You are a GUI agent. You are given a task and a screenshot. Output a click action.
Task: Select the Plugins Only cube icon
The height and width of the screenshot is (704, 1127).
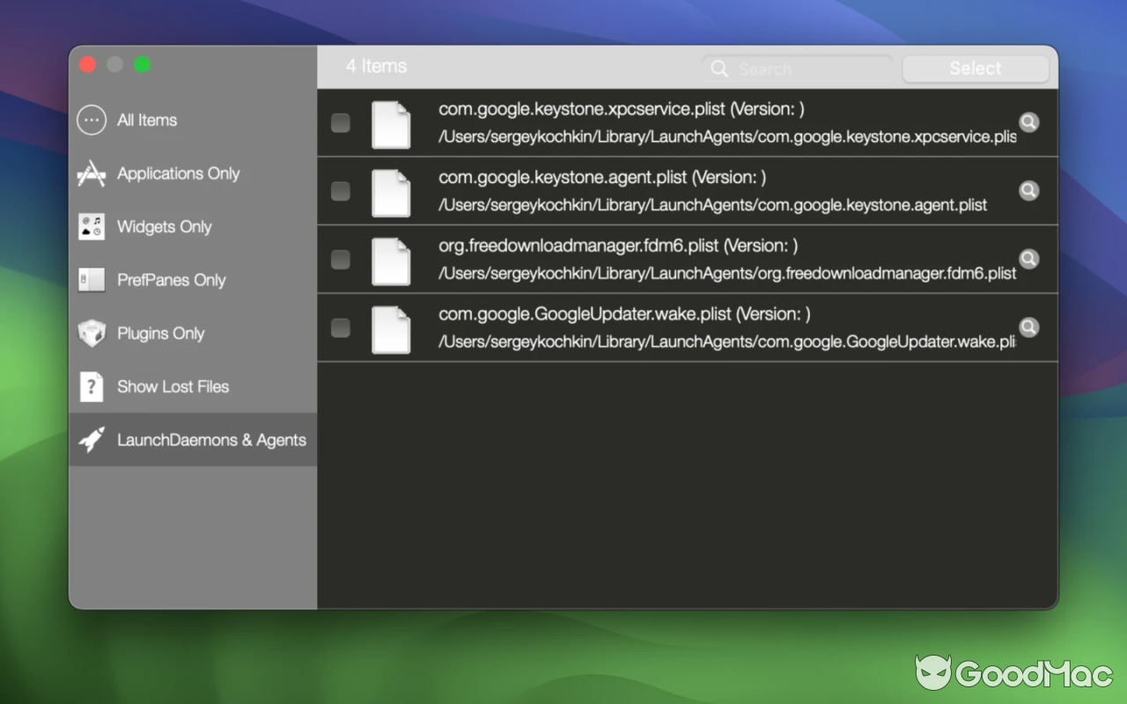click(91, 333)
